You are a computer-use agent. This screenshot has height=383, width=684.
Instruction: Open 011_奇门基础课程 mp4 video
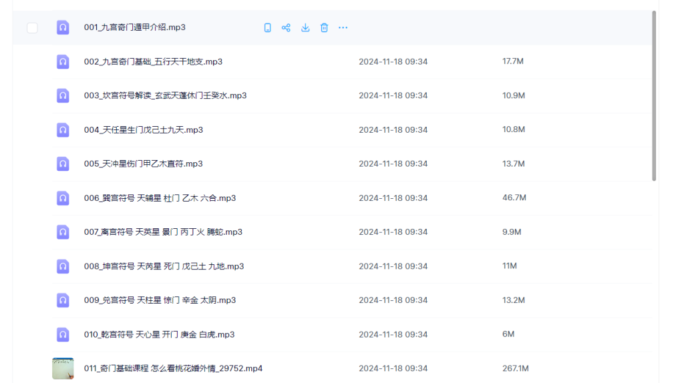[173, 368]
